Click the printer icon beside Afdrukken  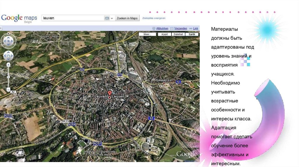[154, 29]
